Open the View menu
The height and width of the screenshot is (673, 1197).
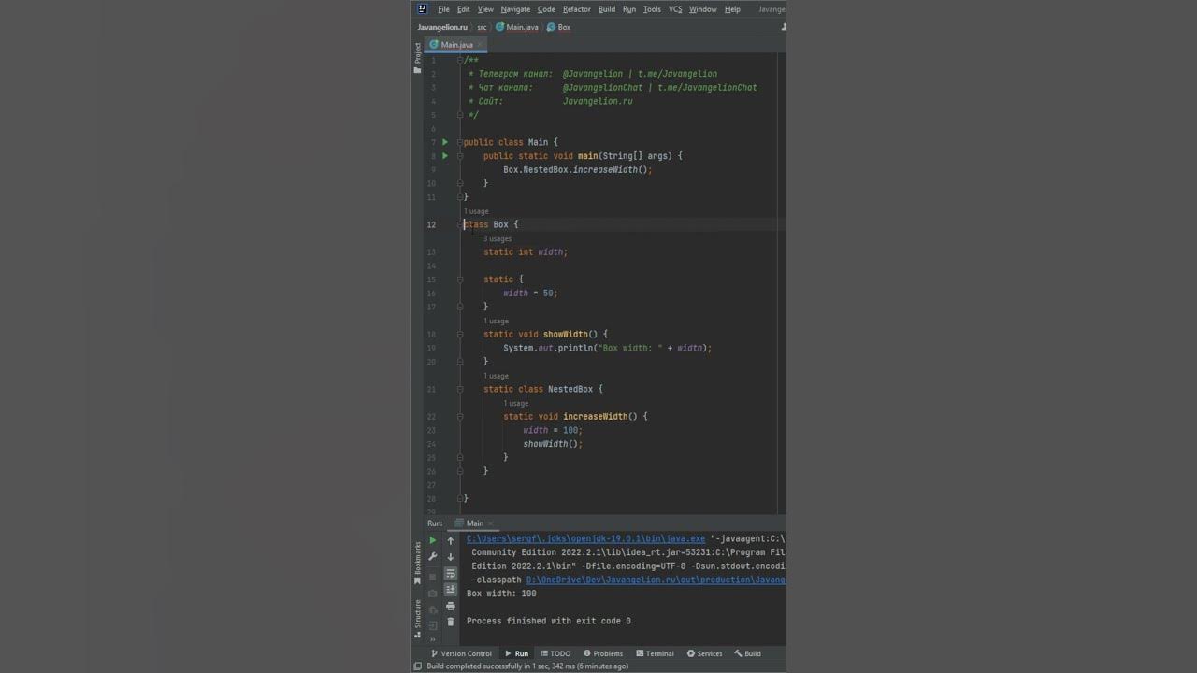[484, 9]
